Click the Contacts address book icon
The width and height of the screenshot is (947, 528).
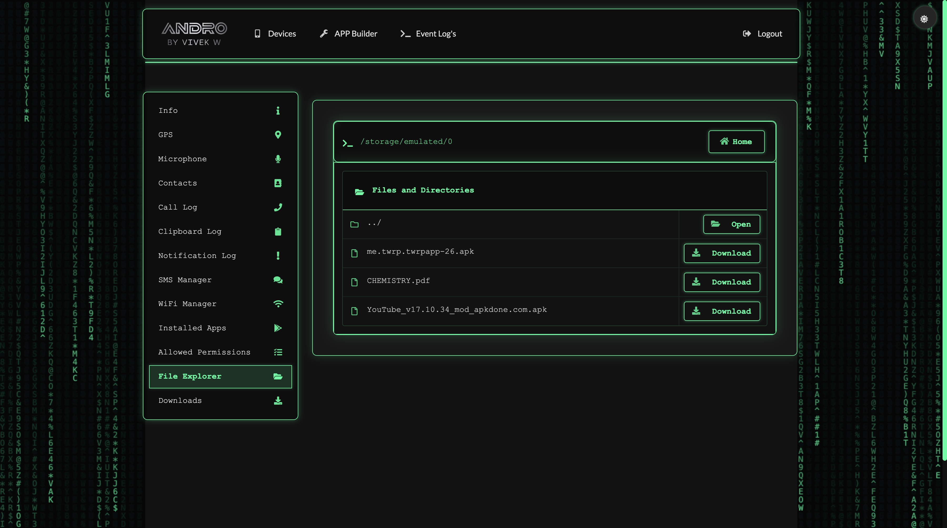click(278, 183)
